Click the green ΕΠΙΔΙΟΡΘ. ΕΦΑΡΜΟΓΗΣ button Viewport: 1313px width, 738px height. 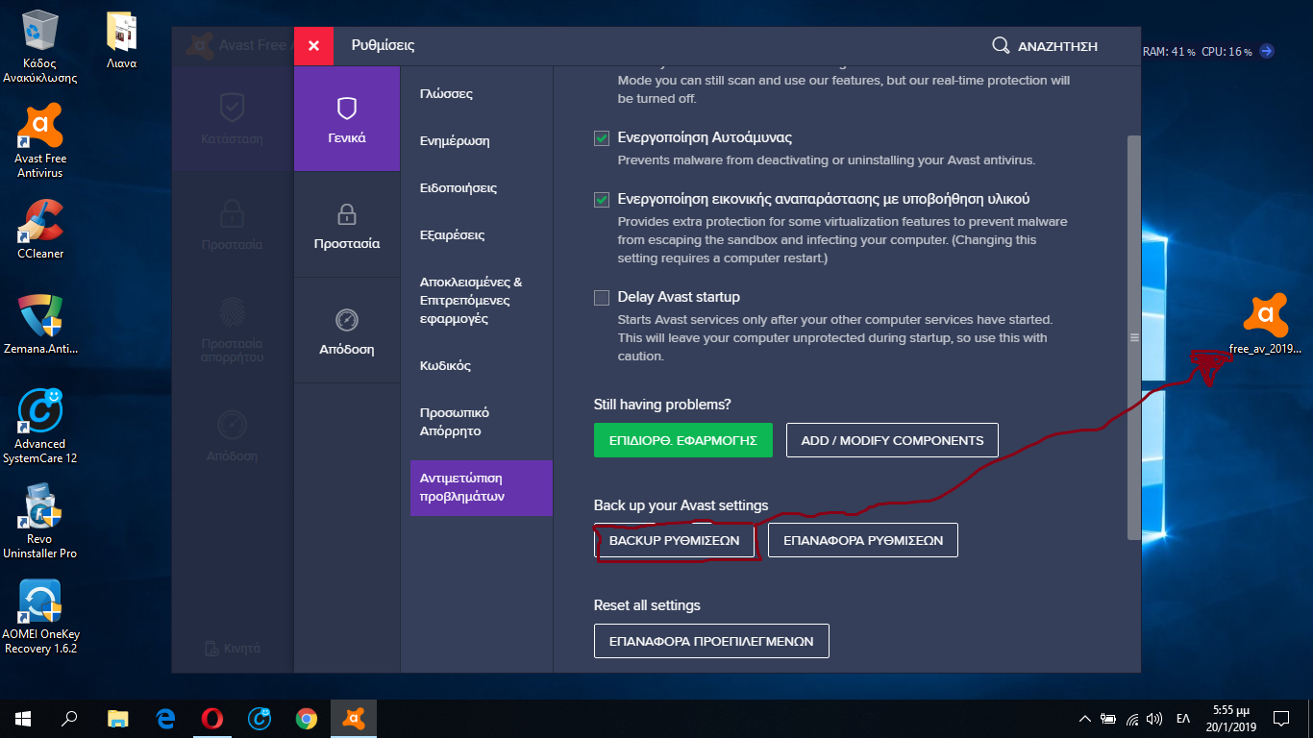pyautogui.click(x=683, y=441)
